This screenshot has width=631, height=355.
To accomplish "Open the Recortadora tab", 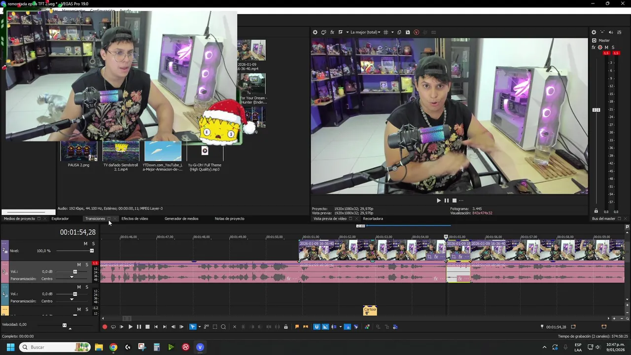I will 373,218.
